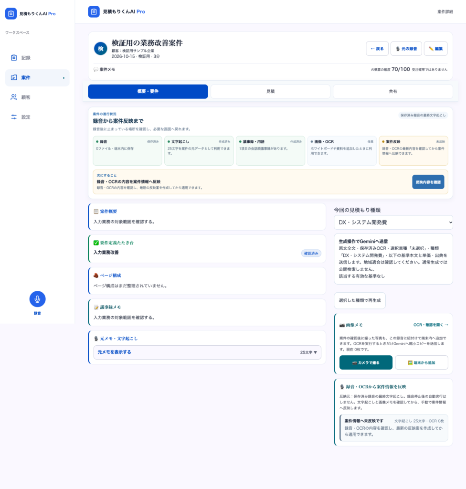
Task: Click the 元メモ・文字起こし microphone icon
Action: 96,339
